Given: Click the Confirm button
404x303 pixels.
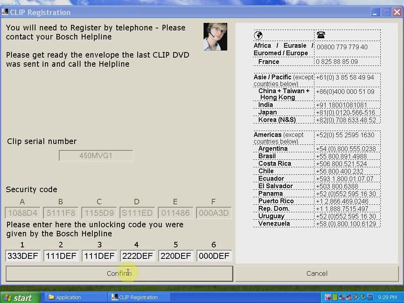Looking at the screenshot, I should point(119,273).
